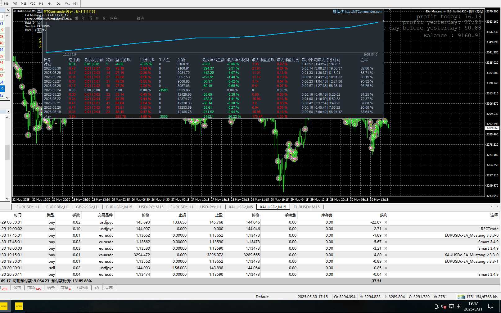Toggle the 中 input method indicator
Image resolution: width=501 pixels, height=313 pixels.
click(459, 306)
